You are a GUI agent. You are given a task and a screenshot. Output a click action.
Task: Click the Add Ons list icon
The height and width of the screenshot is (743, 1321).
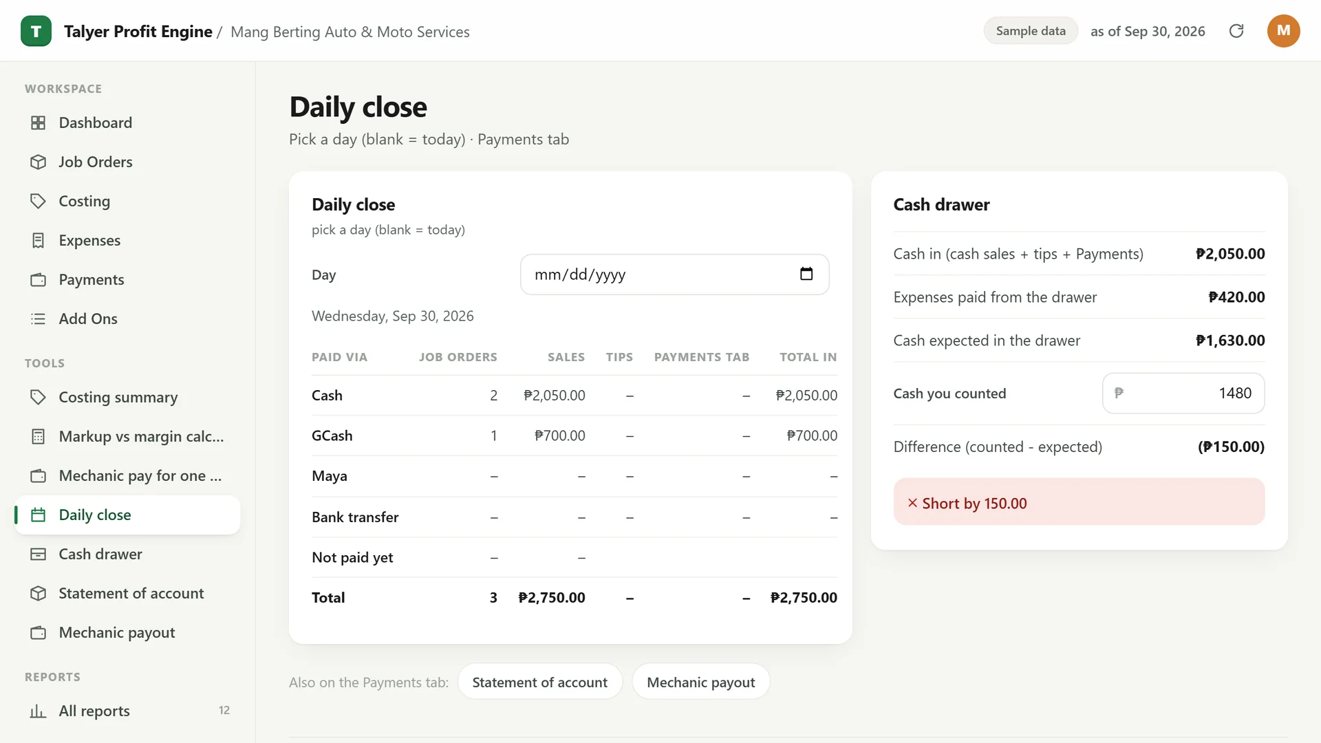(39, 319)
